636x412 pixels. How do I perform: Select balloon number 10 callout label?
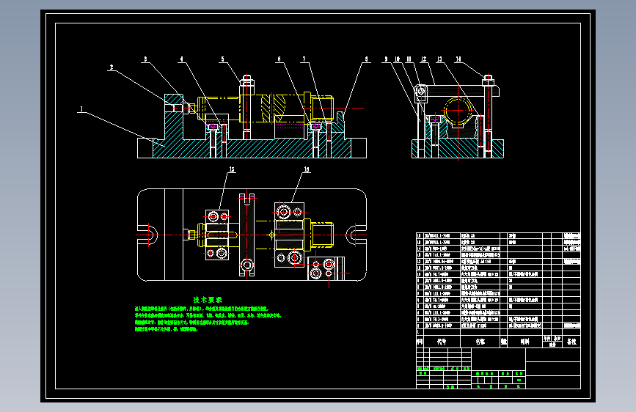pyautogui.click(x=397, y=59)
